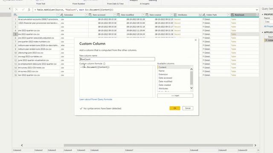Open the table menu icon at the grid corner

click(15, 15)
